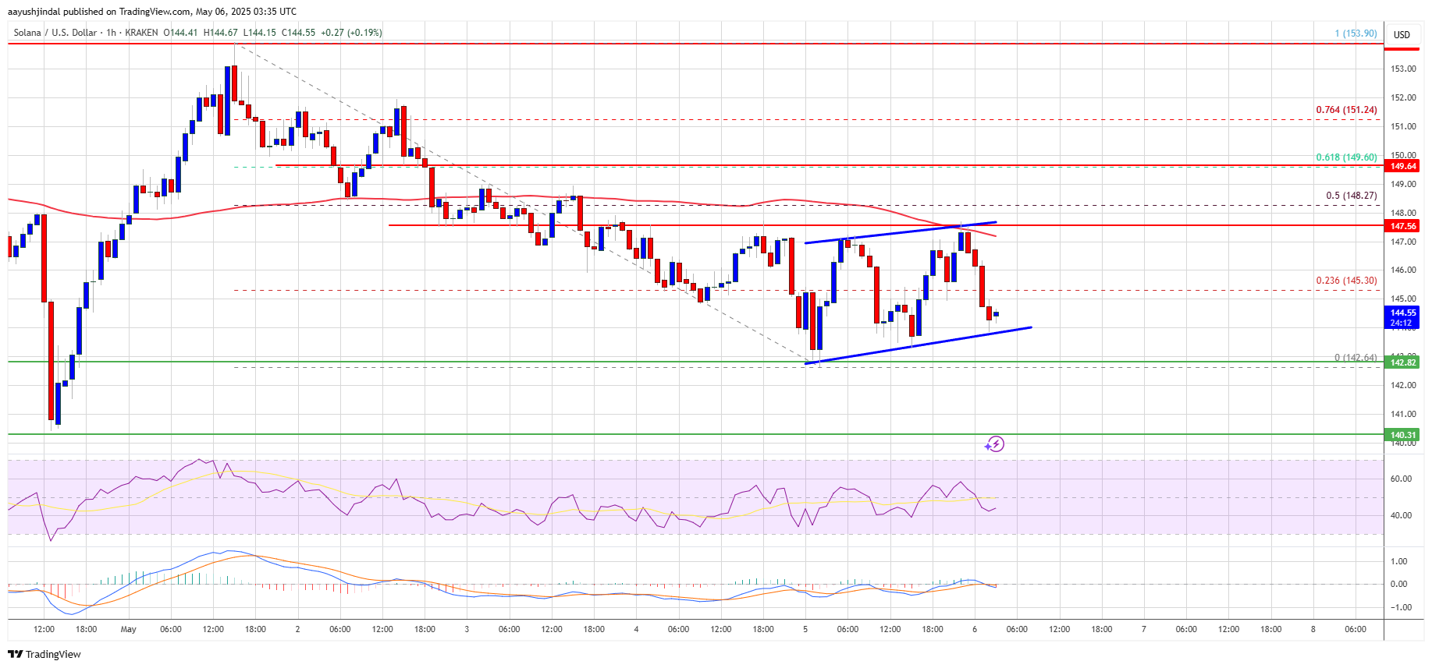Click the 142.00 price axis label
This screenshot has height=668, width=1432.
(1402, 385)
